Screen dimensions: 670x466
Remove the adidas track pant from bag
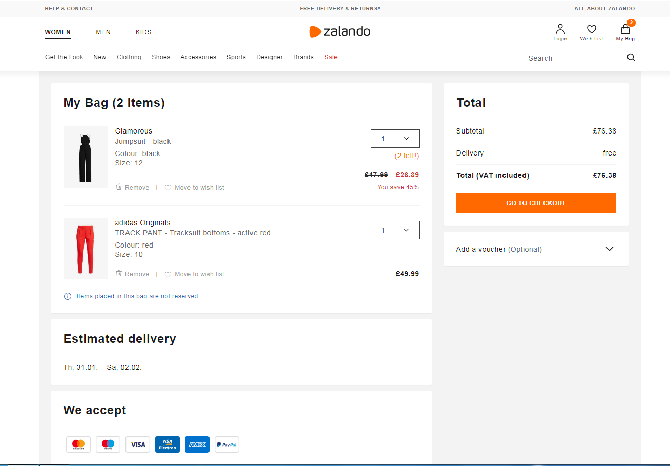tap(137, 274)
